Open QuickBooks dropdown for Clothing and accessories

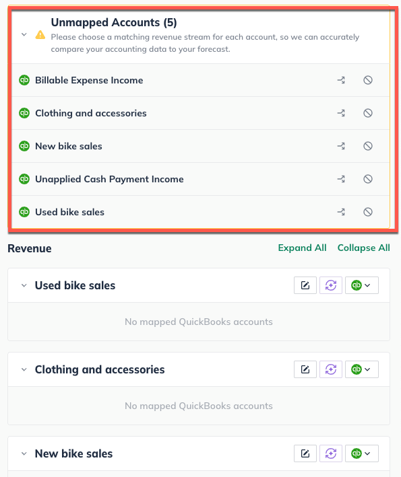pos(362,369)
